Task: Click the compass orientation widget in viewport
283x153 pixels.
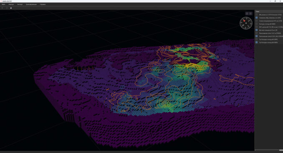Action: pyautogui.click(x=246, y=23)
